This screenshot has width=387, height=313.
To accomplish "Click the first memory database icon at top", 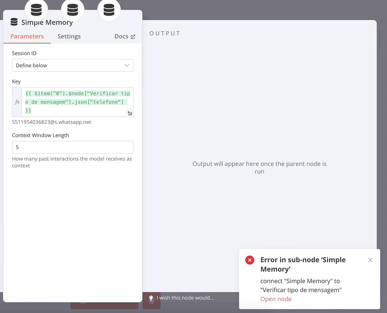I will [36, 10].
